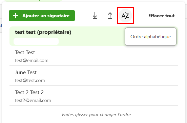Click the partially visible green pill at top

[34, 1]
